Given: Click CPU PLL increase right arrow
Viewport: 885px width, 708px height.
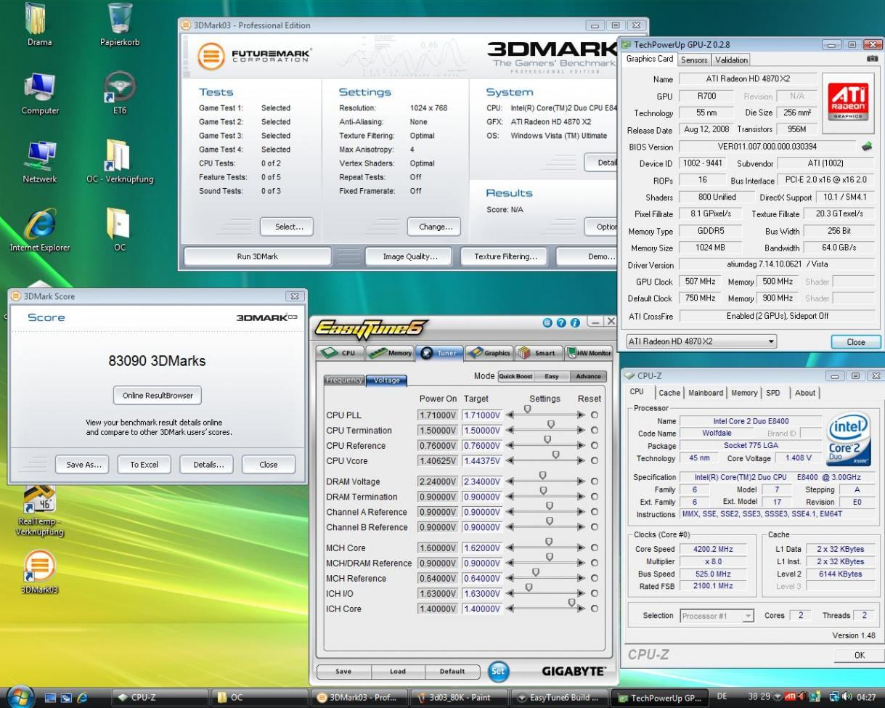Looking at the screenshot, I should 581,415.
